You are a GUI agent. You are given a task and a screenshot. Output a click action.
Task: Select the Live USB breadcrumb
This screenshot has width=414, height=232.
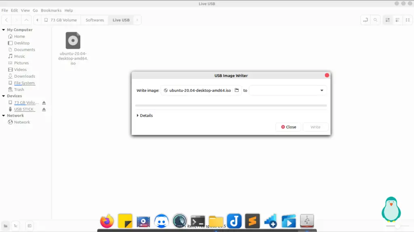pyautogui.click(x=121, y=20)
